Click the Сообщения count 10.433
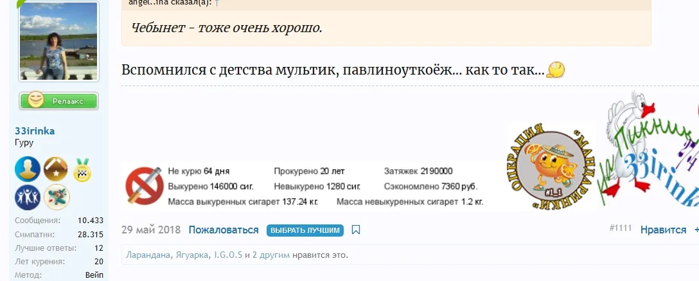The width and height of the screenshot is (699, 281). tap(91, 221)
